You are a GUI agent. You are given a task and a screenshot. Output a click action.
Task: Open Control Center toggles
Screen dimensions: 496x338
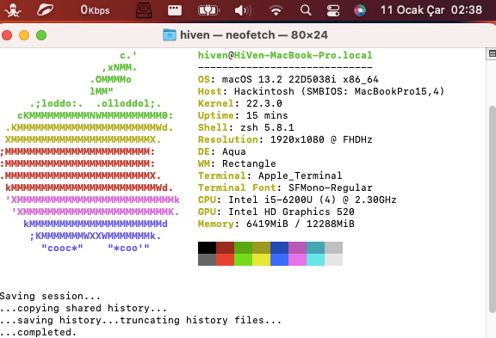tap(333, 10)
